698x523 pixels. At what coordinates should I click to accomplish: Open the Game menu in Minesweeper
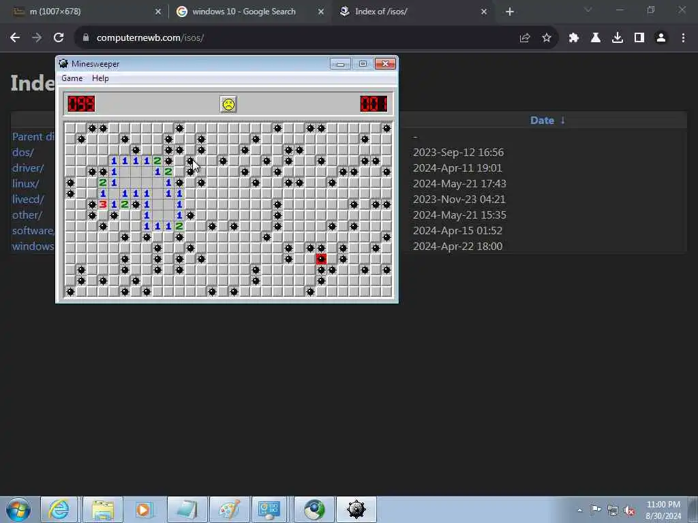point(72,78)
